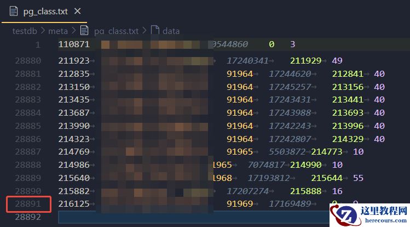This screenshot has width=410, height=227.
Task: Click italic value 17207274
Action: [247, 191]
